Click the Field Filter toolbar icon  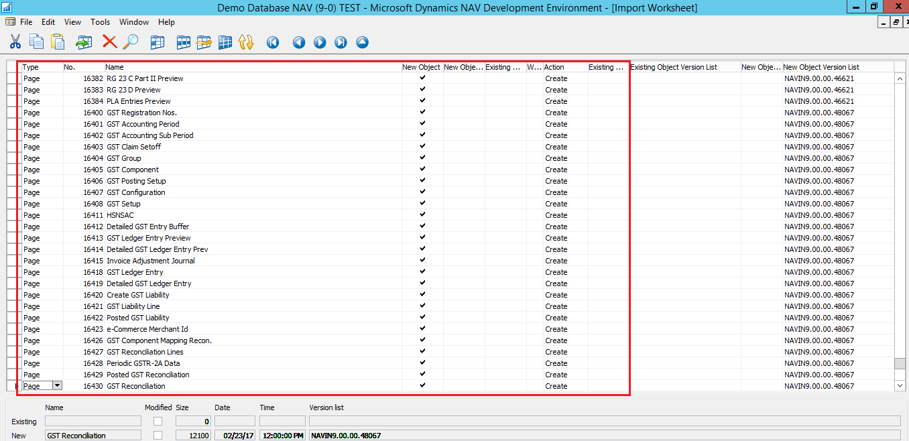pos(158,42)
